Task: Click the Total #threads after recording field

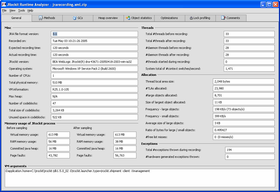Action: tap(249, 41)
